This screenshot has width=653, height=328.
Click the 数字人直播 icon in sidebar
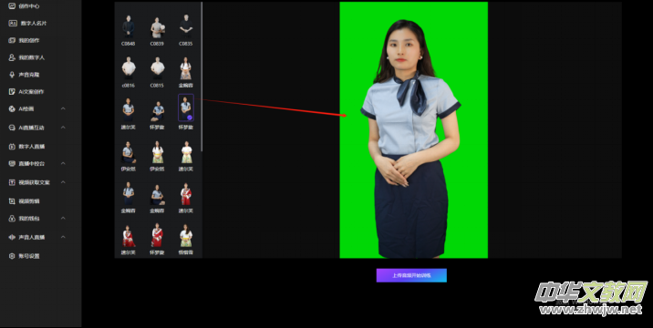(12, 147)
